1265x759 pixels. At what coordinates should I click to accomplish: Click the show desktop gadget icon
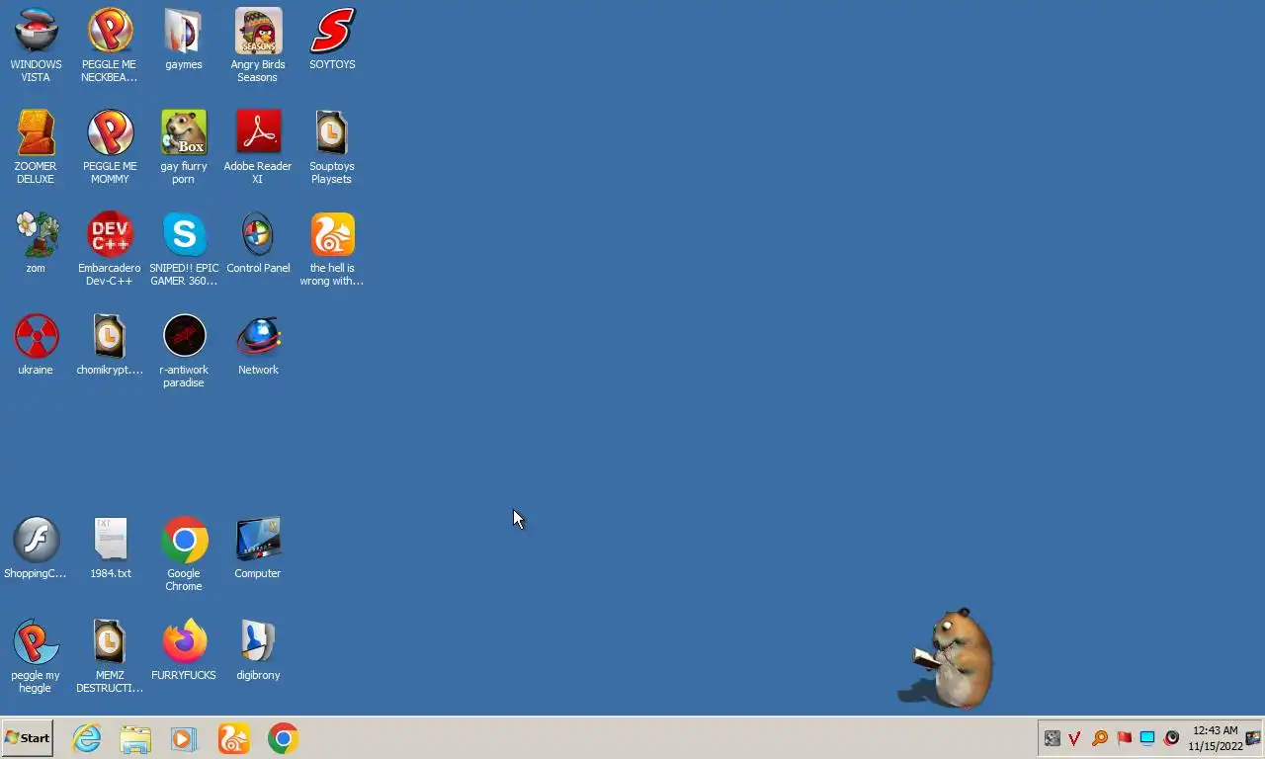coord(1253,738)
